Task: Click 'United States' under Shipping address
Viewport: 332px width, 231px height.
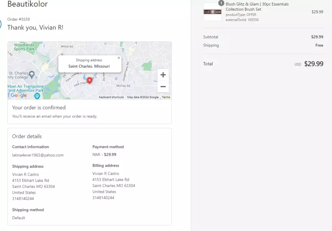Action: click(x=24, y=193)
